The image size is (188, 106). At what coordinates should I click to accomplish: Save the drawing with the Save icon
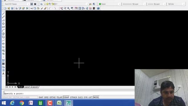tap(12, 8)
